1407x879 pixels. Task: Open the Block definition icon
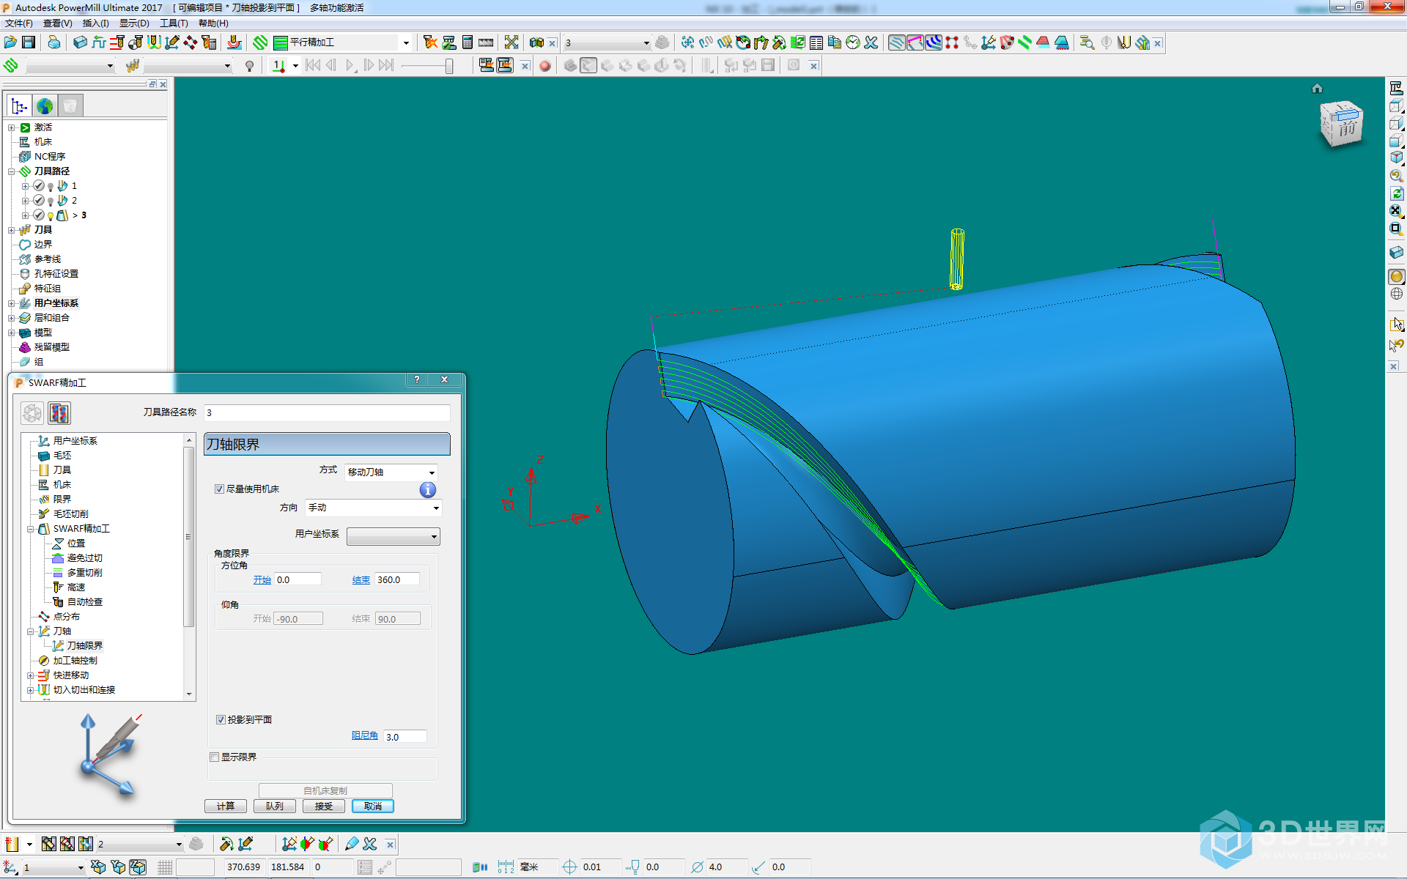point(81,42)
